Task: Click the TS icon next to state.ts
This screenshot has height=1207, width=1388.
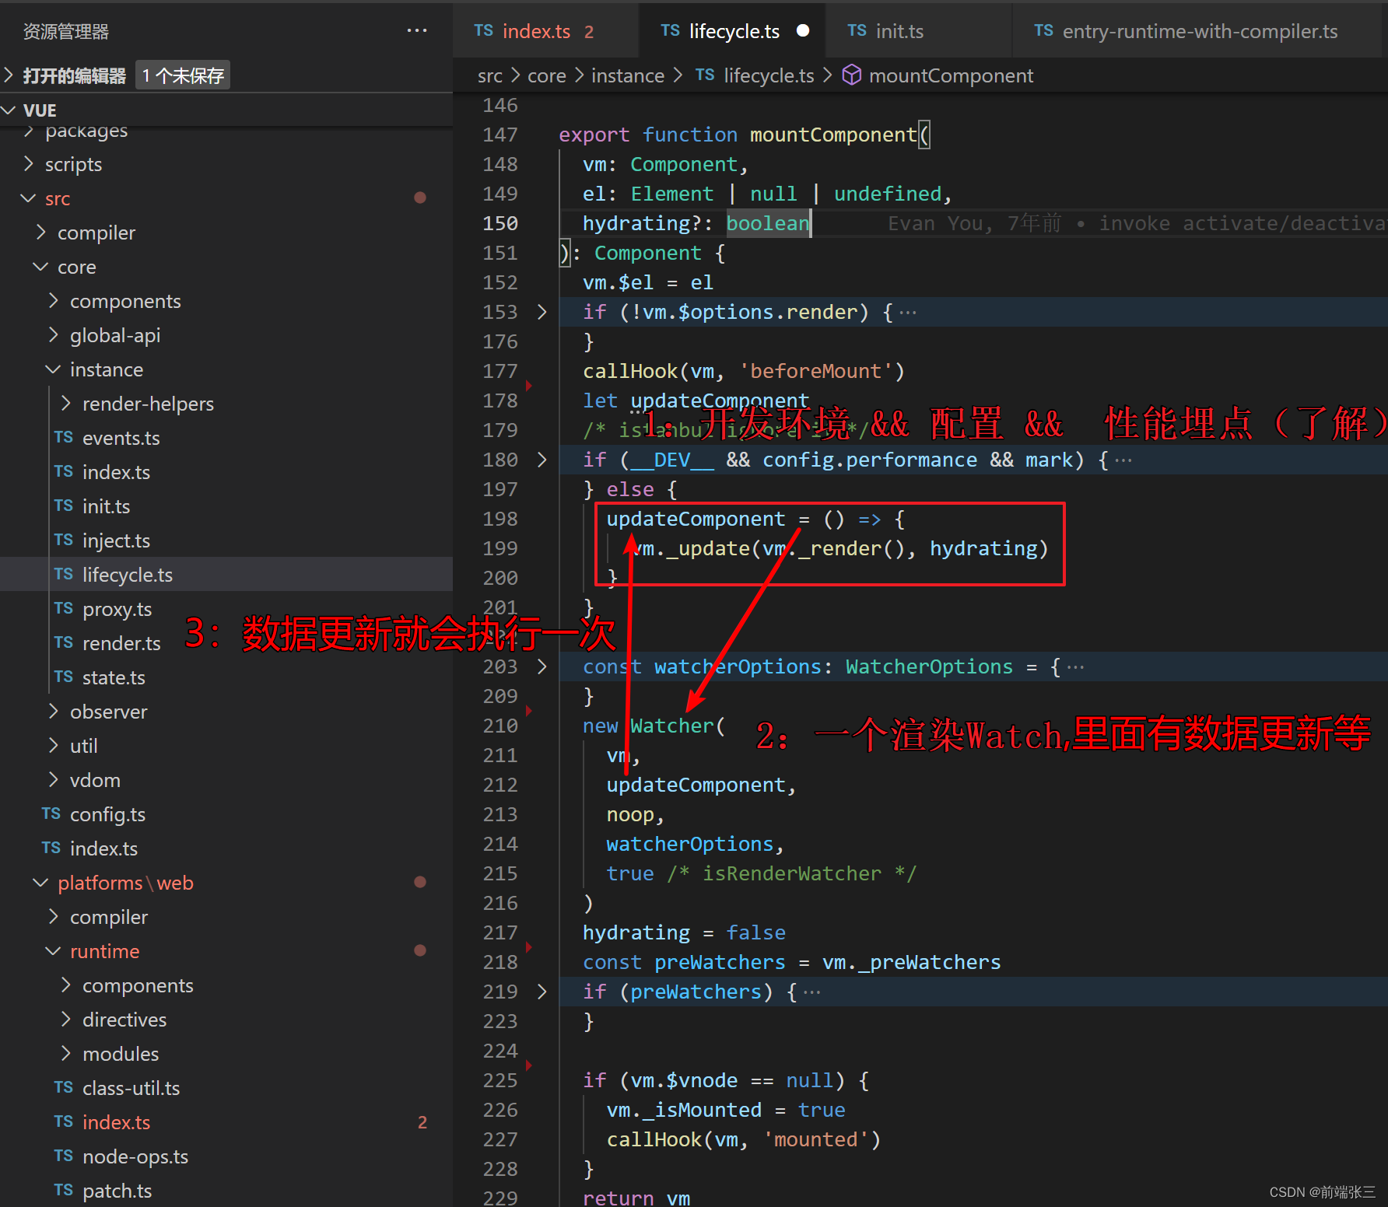Action: tap(63, 677)
